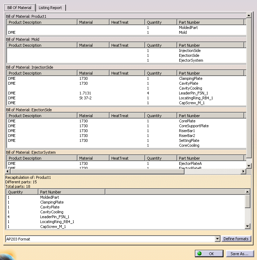This screenshot has height=260, width=257.
Task: Click the Different parts: 15 text
Action: pyautogui.click(x=21, y=182)
